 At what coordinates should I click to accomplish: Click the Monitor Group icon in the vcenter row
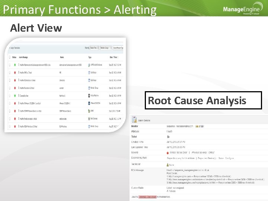[x=89, y=88]
